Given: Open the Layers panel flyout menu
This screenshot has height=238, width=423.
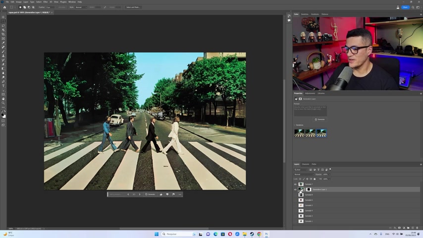Looking at the screenshot, I should point(421,164).
